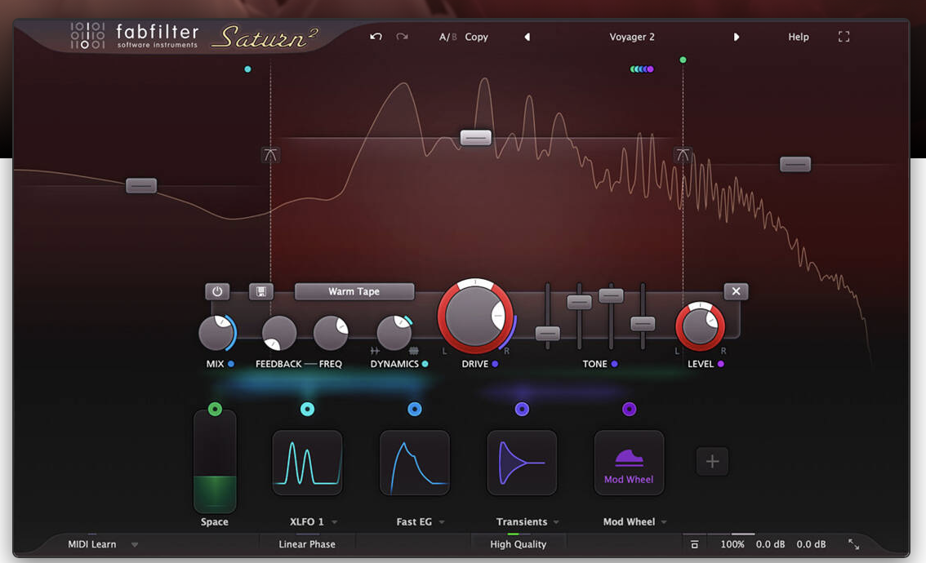Open the XLFO 1 waveform display
Image resolution: width=926 pixels, height=563 pixels.
[x=307, y=463]
